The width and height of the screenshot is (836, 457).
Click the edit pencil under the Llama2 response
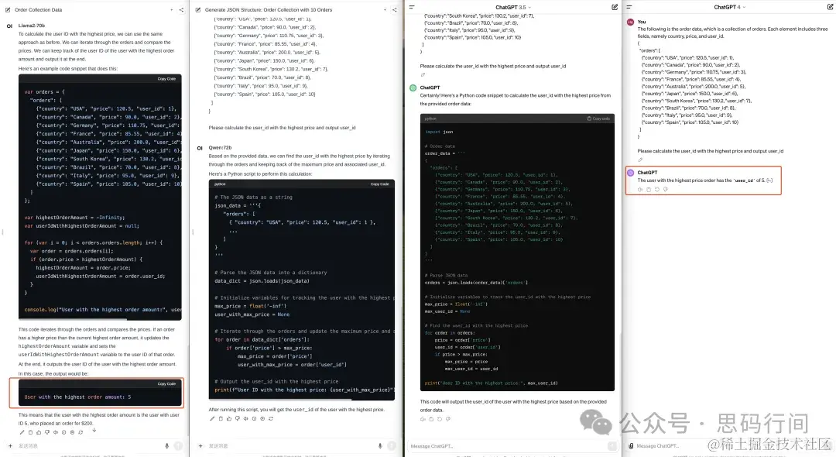tap(22, 432)
